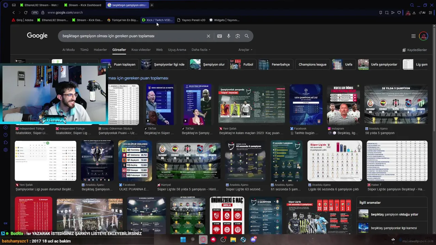Screen dimensions: 436x245
Task: Open OBS Studio from taskbar
Action: [x=223, y=240]
